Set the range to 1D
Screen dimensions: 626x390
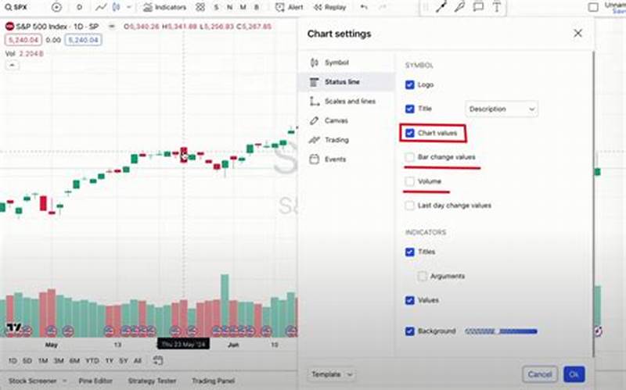point(13,360)
